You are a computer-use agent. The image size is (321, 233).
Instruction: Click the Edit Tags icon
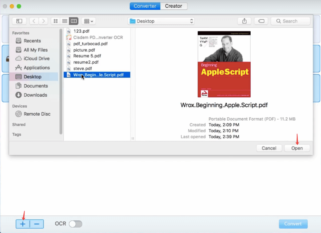[x=261, y=21]
